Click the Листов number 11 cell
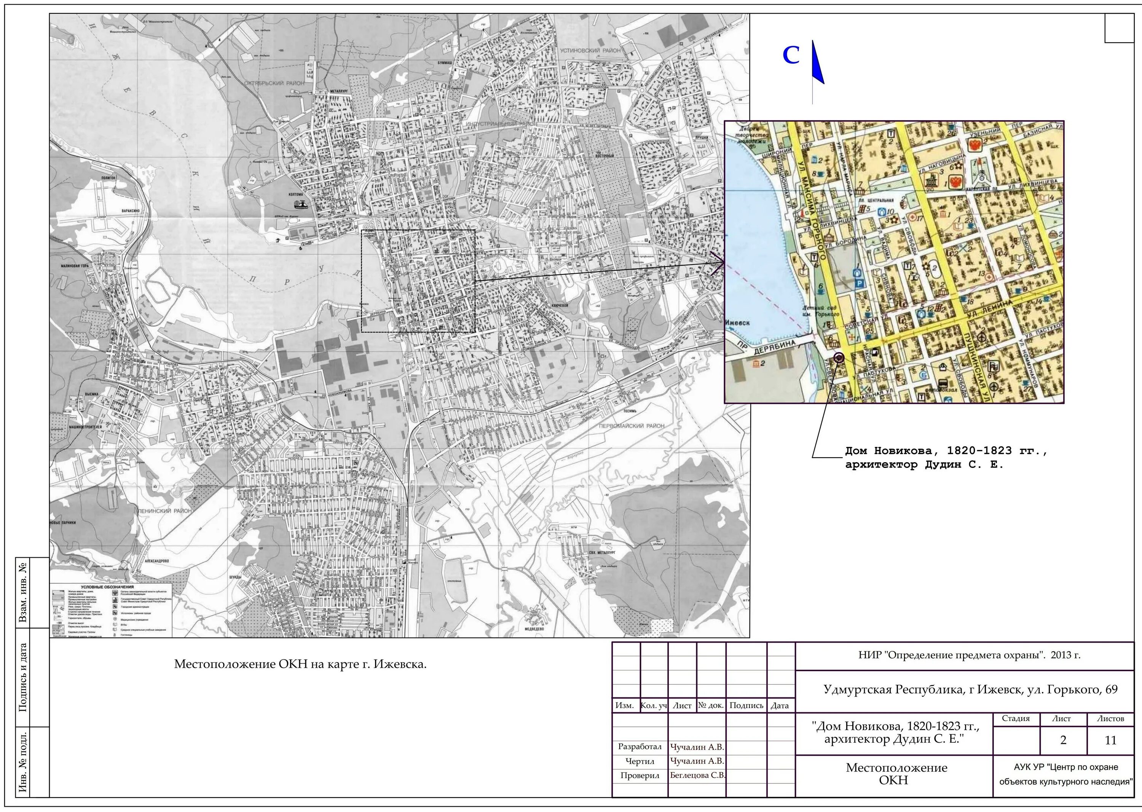The height and width of the screenshot is (812, 1142). pos(1110,740)
